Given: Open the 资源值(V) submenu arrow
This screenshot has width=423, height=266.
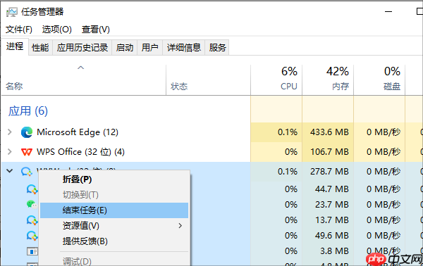Looking at the screenshot, I should pos(180,226).
